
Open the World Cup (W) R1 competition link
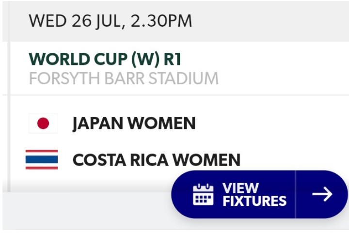pos(105,60)
